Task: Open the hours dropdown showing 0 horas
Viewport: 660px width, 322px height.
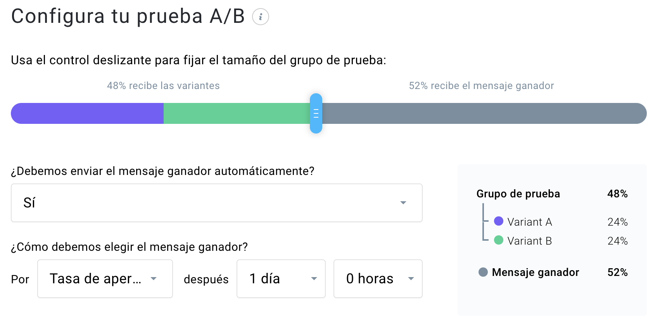Action: coord(378,279)
